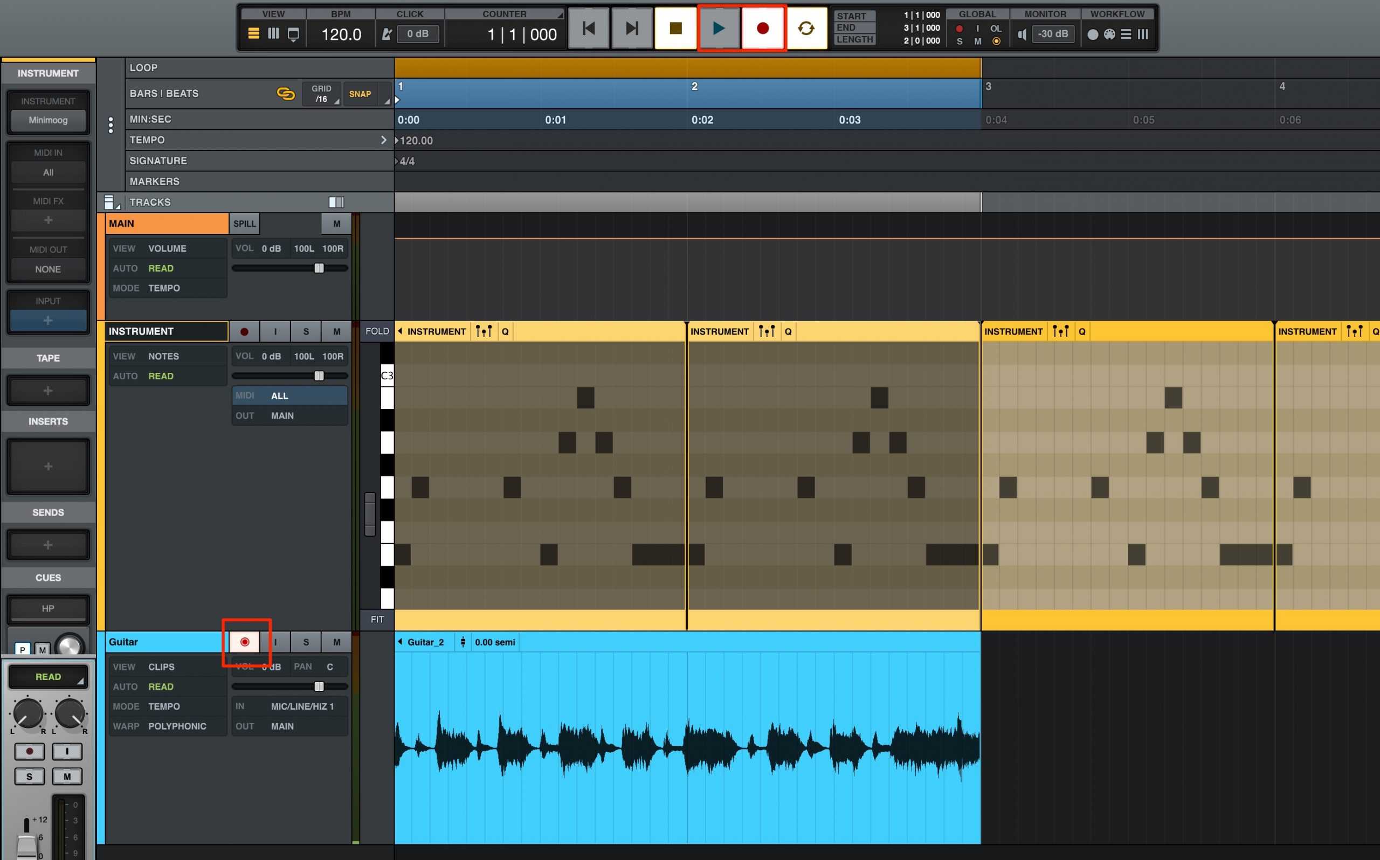Click the click level 0 dB field
Image resolution: width=1380 pixels, height=860 pixels.
tap(418, 33)
